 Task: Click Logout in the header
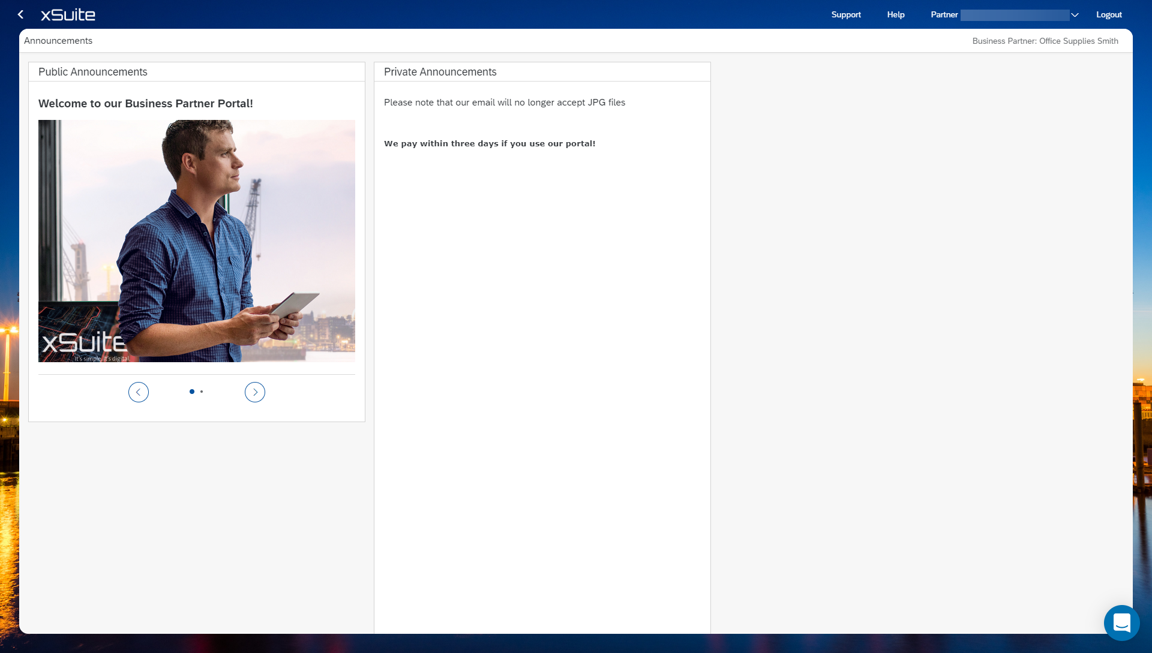(x=1109, y=15)
